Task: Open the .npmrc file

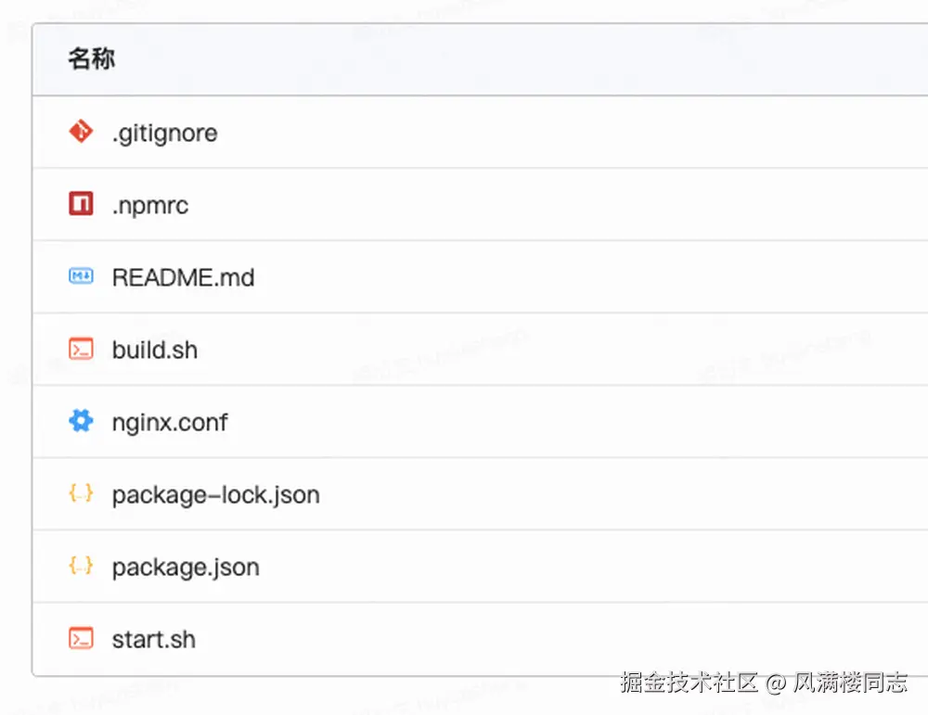Action: click(x=149, y=205)
